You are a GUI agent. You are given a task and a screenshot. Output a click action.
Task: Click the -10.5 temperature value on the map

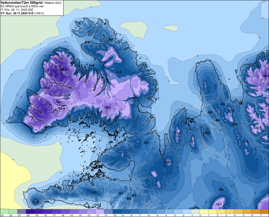(169, 162)
